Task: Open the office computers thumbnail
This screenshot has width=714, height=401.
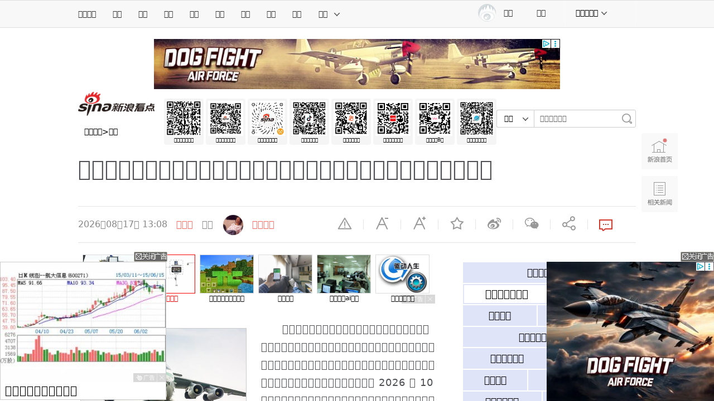Action: (x=344, y=274)
